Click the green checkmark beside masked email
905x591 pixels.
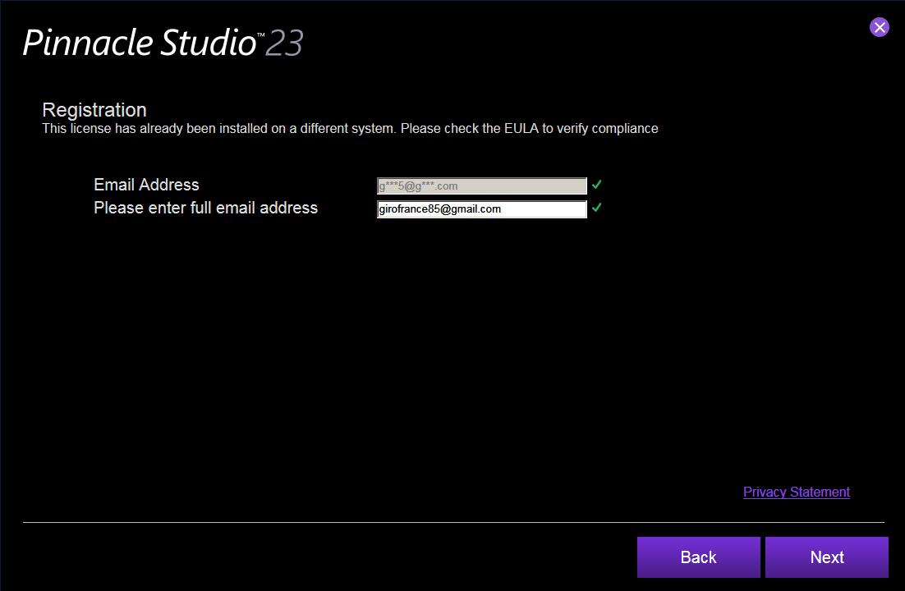pyautogui.click(x=597, y=185)
